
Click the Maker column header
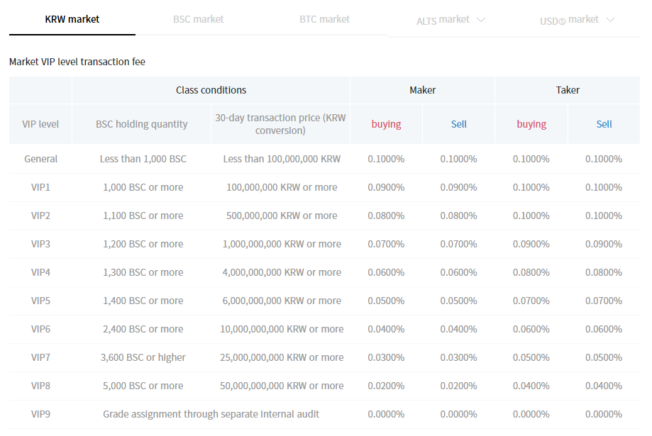click(x=422, y=90)
